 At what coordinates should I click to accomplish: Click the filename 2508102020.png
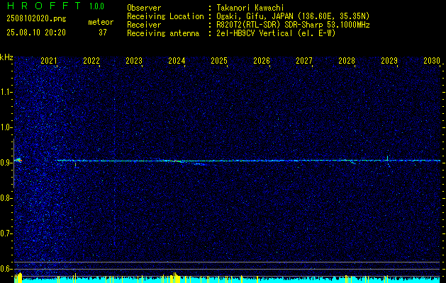pyautogui.click(x=36, y=19)
